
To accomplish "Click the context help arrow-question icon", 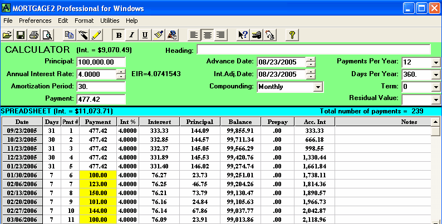I will click(243, 34).
